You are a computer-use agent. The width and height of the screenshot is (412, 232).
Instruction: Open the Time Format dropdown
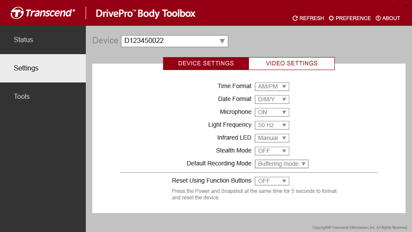[x=272, y=86]
